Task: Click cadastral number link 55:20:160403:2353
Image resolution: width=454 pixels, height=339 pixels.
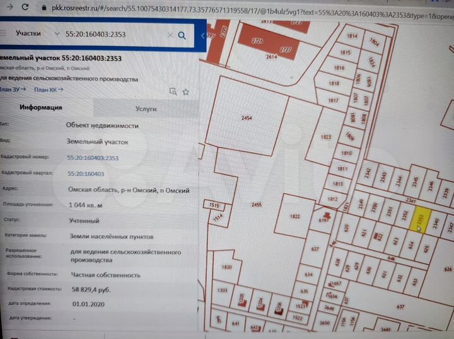Action: (x=93, y=158)
